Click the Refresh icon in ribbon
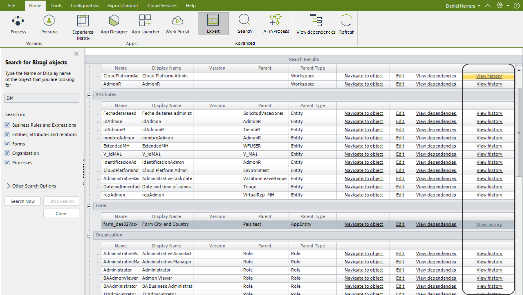The image size is (523, 295). (x=346, y=24)
